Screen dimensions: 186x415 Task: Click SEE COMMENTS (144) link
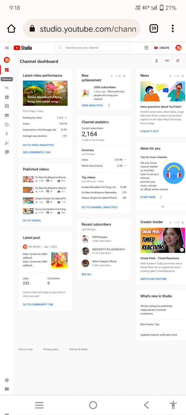pyautogui.click(x=37, y=152)
